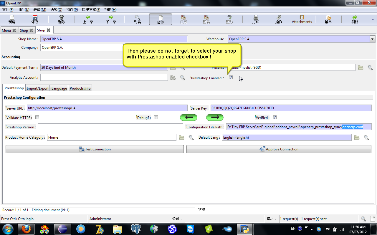The width and height of the screenshot is (377, 235).
Task: Open the 用户(U) menu
Action: pos(23,10)
